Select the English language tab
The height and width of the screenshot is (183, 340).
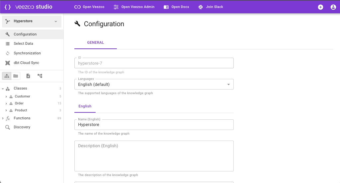point(85,106)
